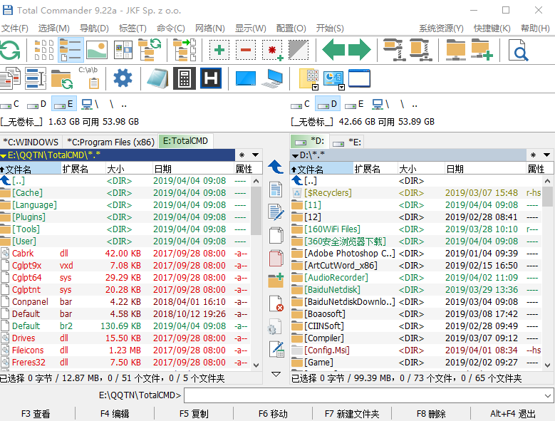This screenshot has height=421, width=555.
Task: Click the pack files compression icon
Action: tap(395, 50)
